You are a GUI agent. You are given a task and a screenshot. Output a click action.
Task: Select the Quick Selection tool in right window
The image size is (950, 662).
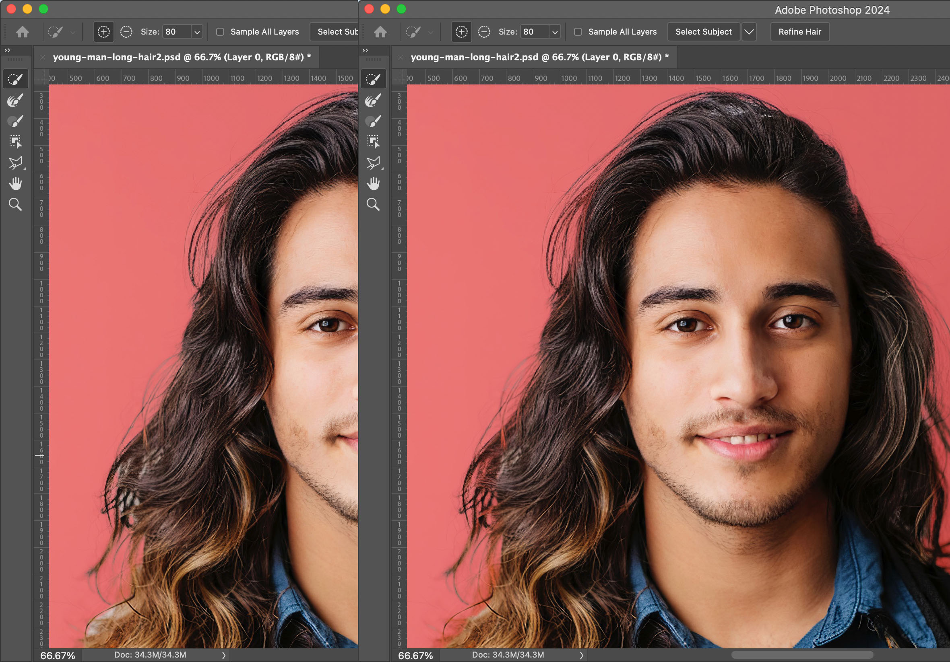[x=373, y=79]
